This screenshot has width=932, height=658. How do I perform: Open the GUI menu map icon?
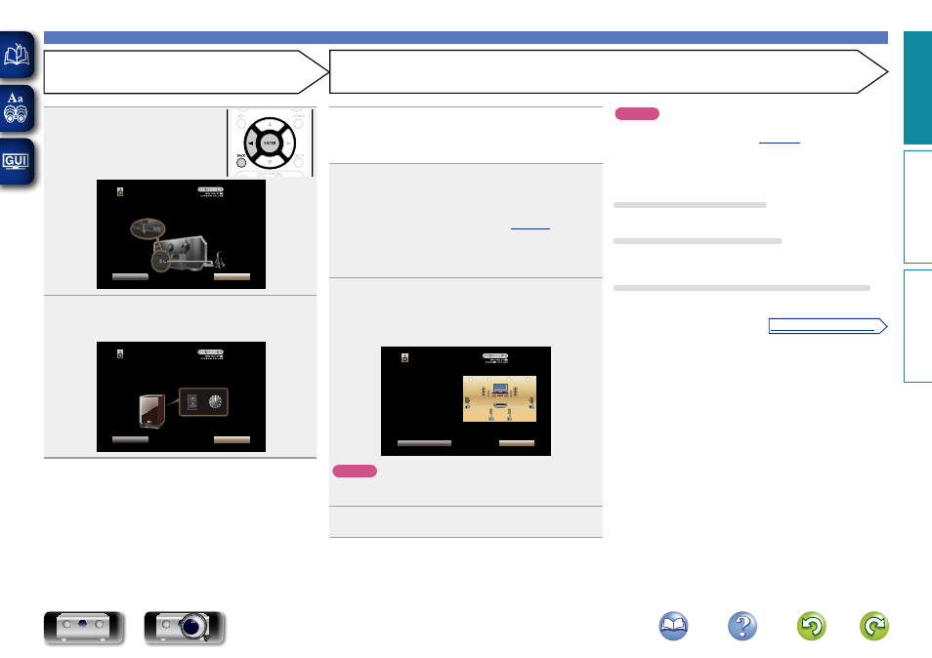(17, 161)
